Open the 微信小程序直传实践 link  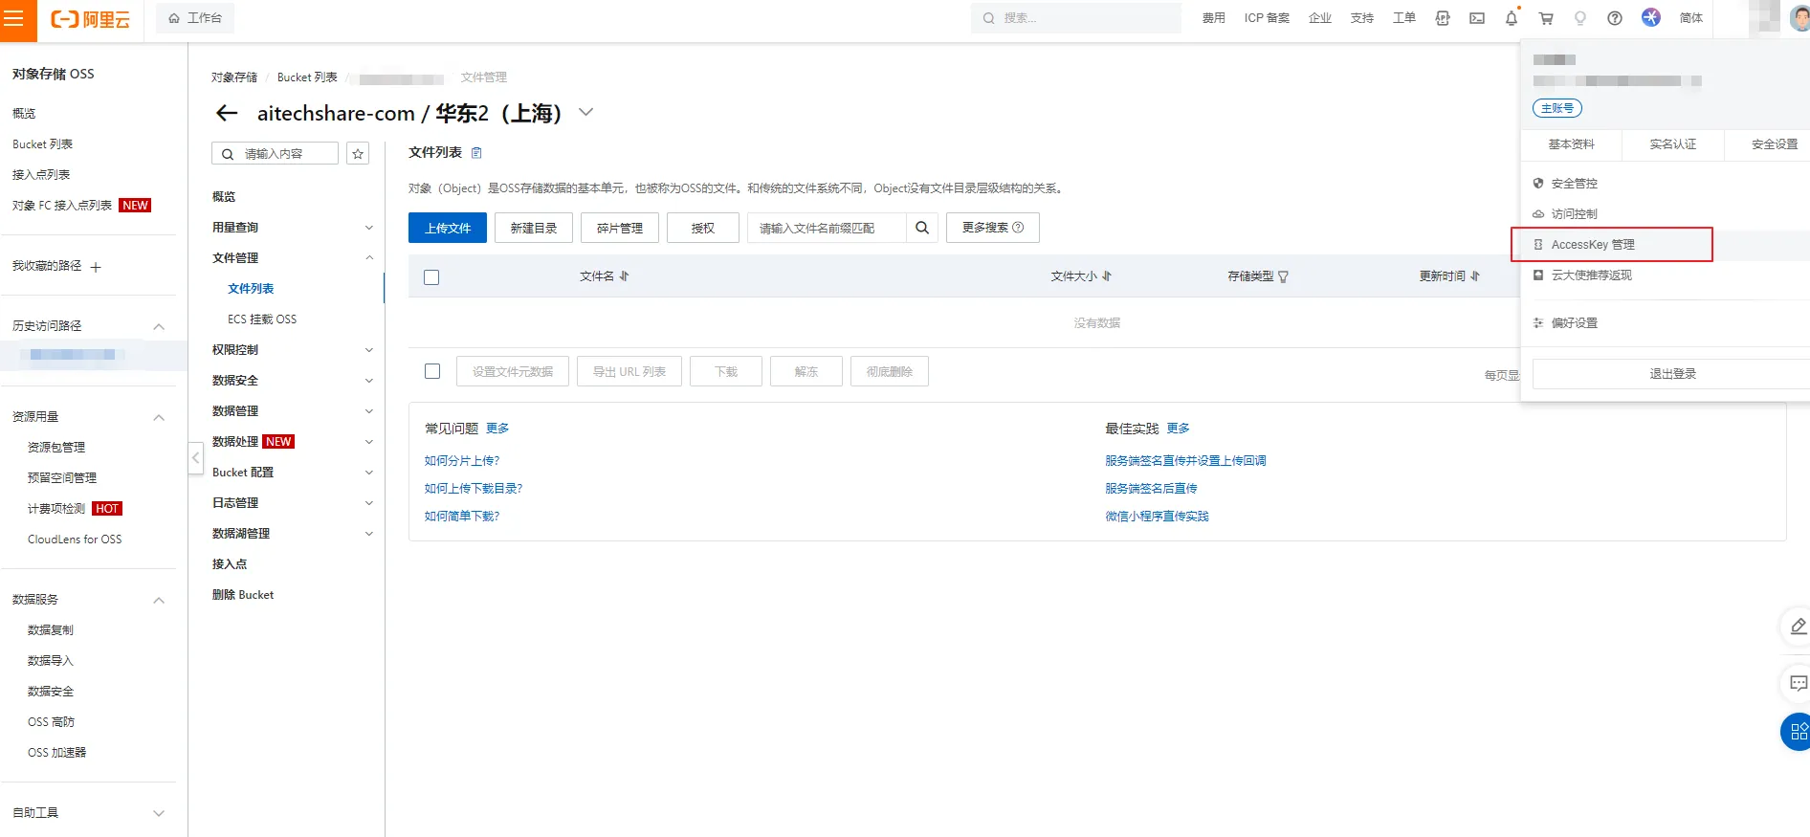tap(1157, 517)
